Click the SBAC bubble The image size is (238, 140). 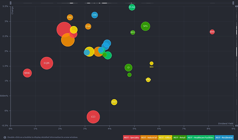[27, 73]
